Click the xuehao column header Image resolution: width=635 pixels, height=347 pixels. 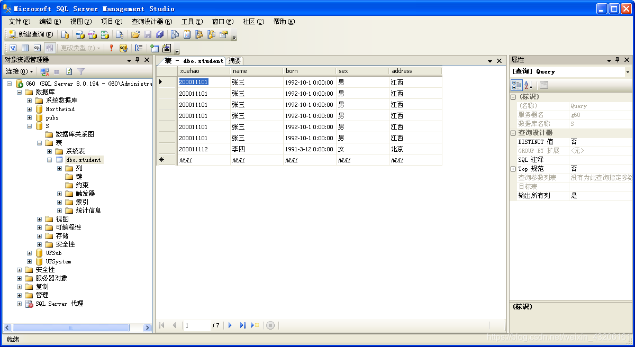point(204,71)
